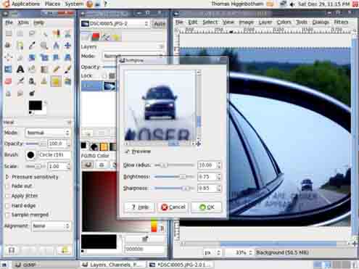Select the Crop tool
This screenshot has width=359, height=269.
20,57
